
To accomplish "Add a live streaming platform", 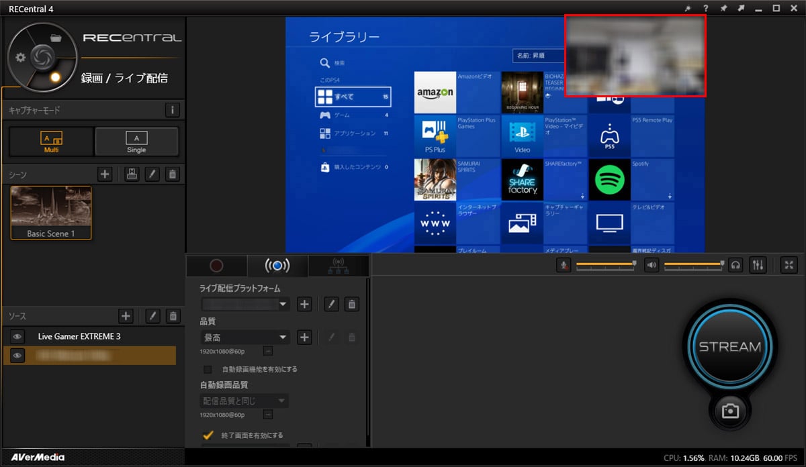I will click(304, 304).
